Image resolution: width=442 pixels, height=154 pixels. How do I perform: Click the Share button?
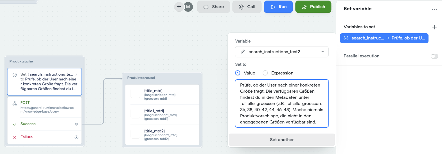214,7
